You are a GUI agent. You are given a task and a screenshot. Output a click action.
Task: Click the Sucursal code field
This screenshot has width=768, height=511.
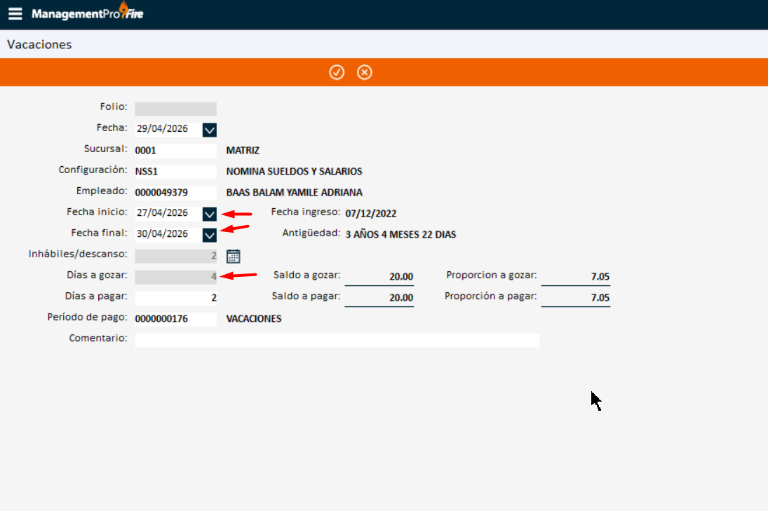(175, 151)
